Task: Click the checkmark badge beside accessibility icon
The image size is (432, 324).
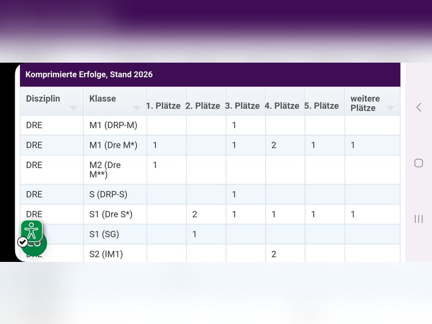Action: (23, 242)
